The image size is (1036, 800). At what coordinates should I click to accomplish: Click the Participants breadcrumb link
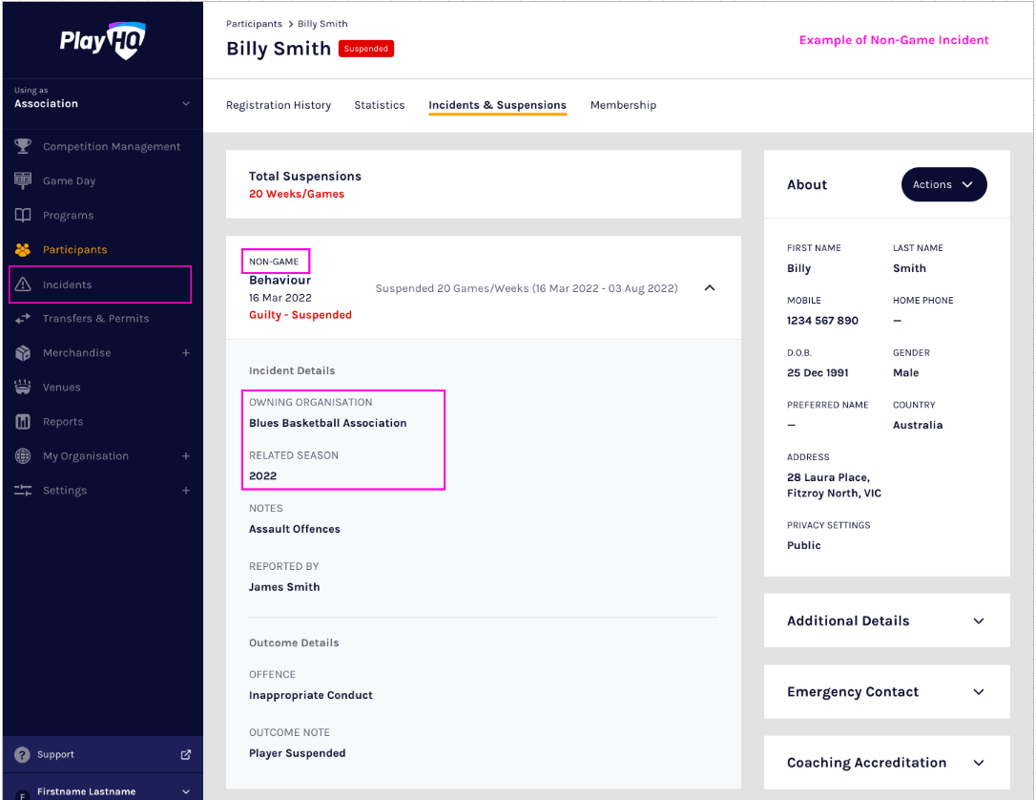[253, 24]
